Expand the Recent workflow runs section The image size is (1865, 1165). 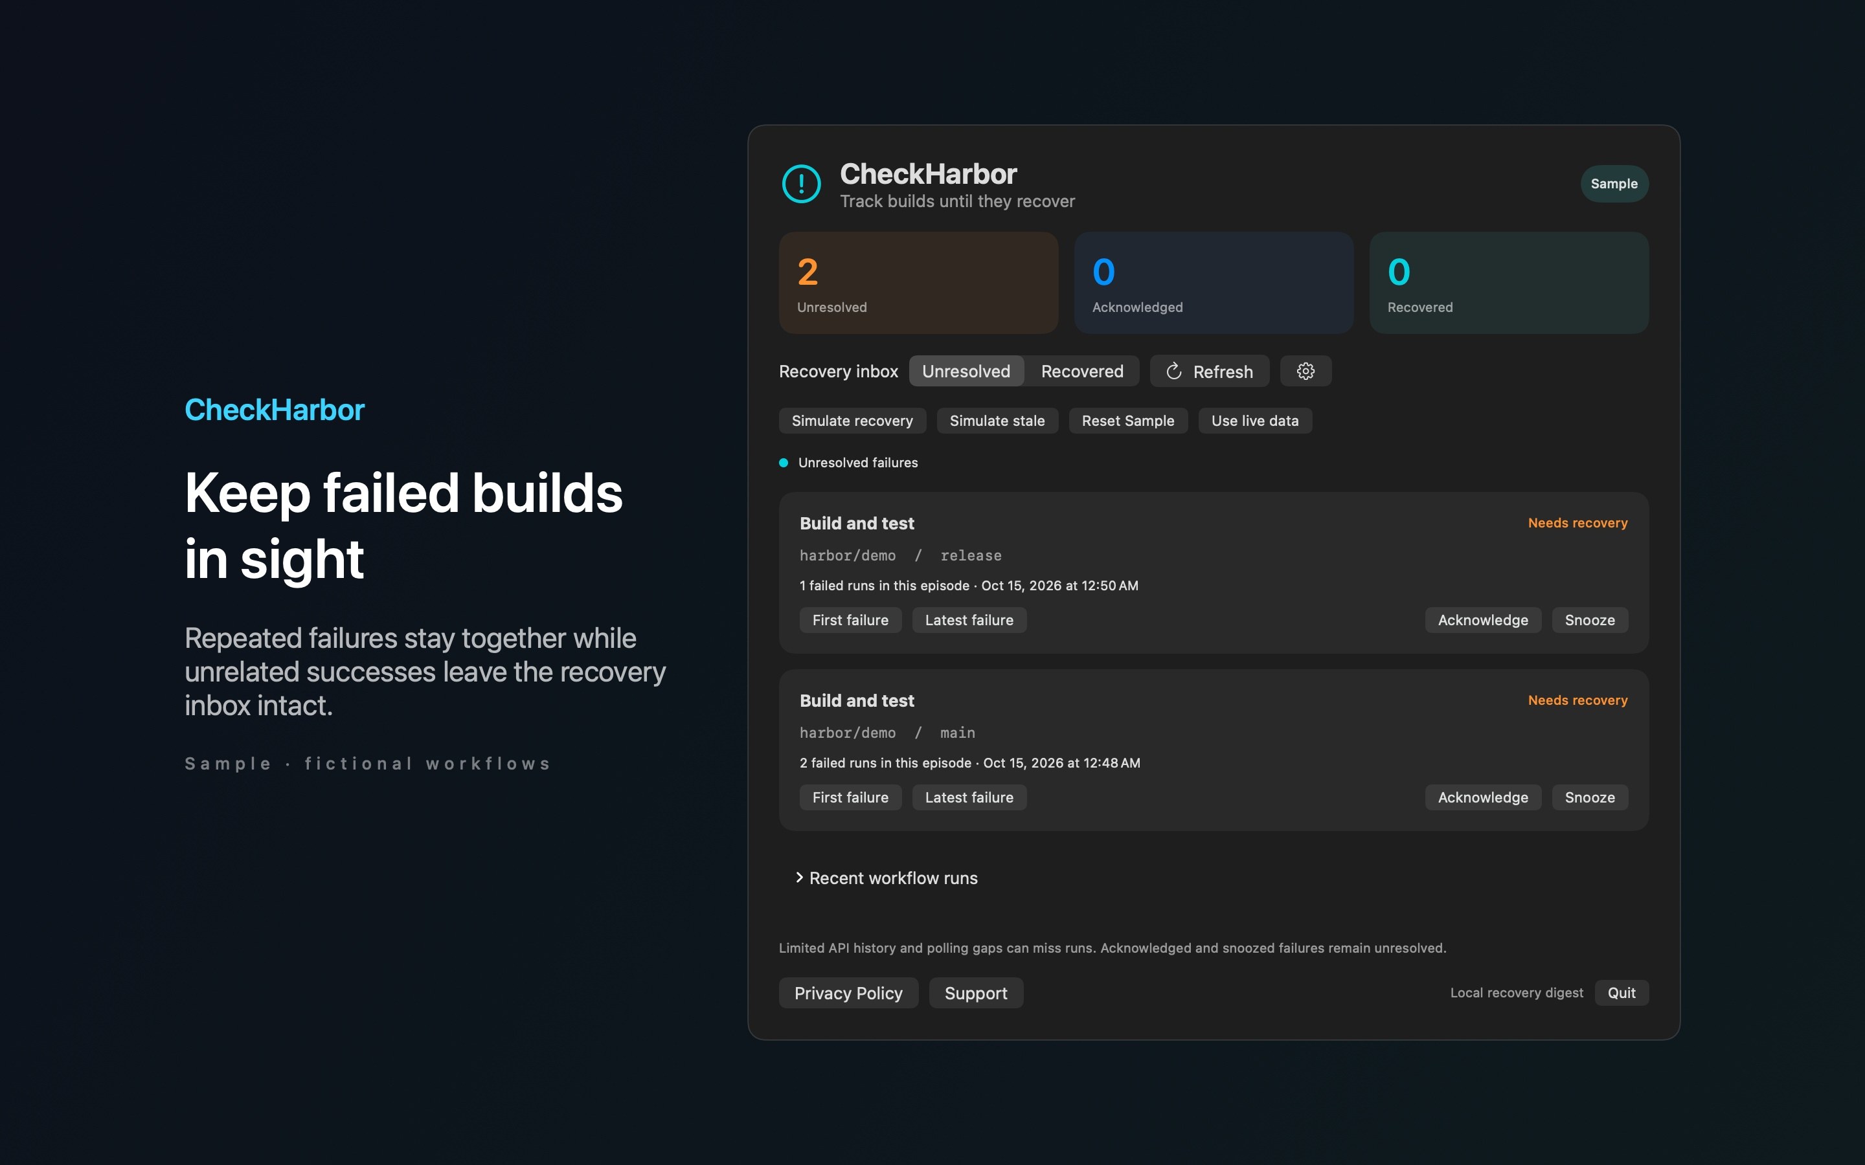(x=887, y=878)
